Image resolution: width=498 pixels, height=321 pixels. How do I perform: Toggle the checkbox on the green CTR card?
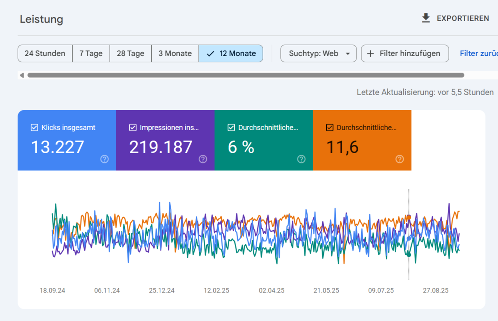(231, 128)
